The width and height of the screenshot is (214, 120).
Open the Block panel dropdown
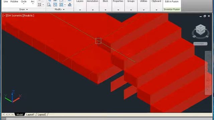[105, 10]
